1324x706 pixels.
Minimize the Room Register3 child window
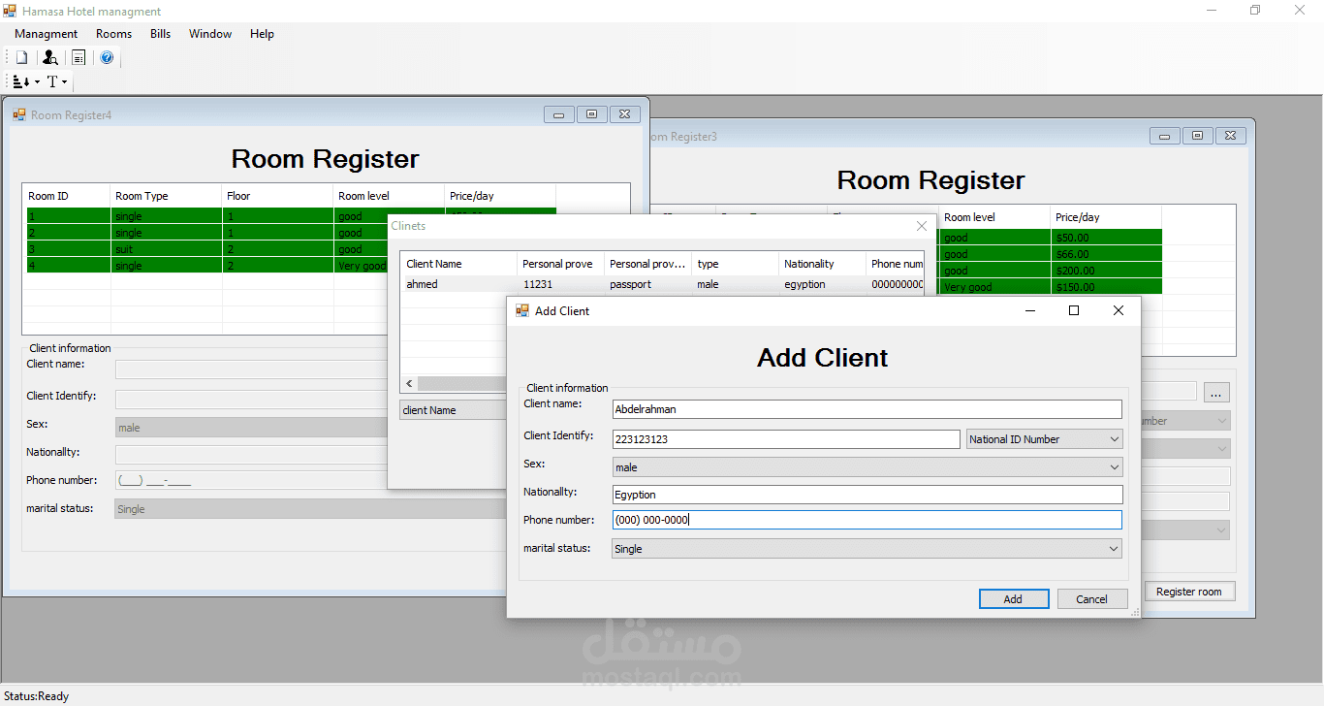[1165, 136]
